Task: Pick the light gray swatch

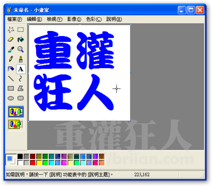Action: tap(26, 163)
